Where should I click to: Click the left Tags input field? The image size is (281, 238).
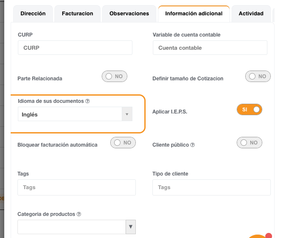pyautogui.click(x=77, y=187)
